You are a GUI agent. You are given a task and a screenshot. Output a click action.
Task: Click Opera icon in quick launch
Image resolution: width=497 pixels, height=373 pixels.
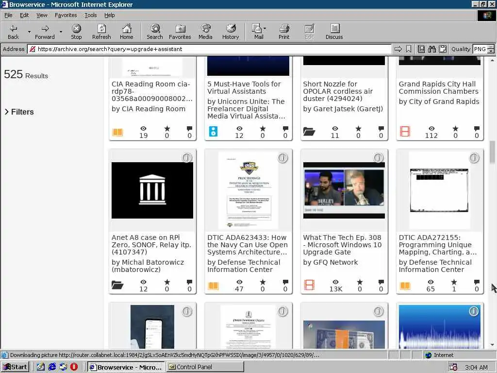(x=74, y=367)
